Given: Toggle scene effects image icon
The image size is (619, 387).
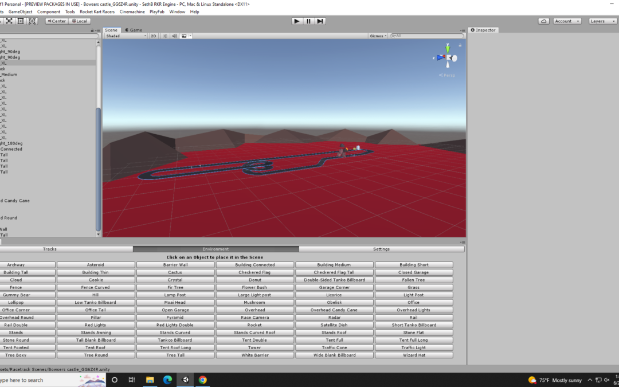Looking at the screenshot, I should tap(184, 36).
